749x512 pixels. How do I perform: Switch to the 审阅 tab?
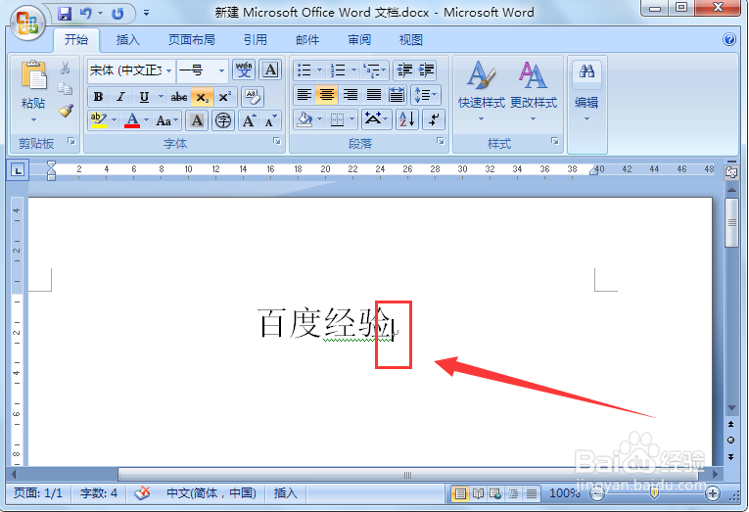(x=359, y=39)
